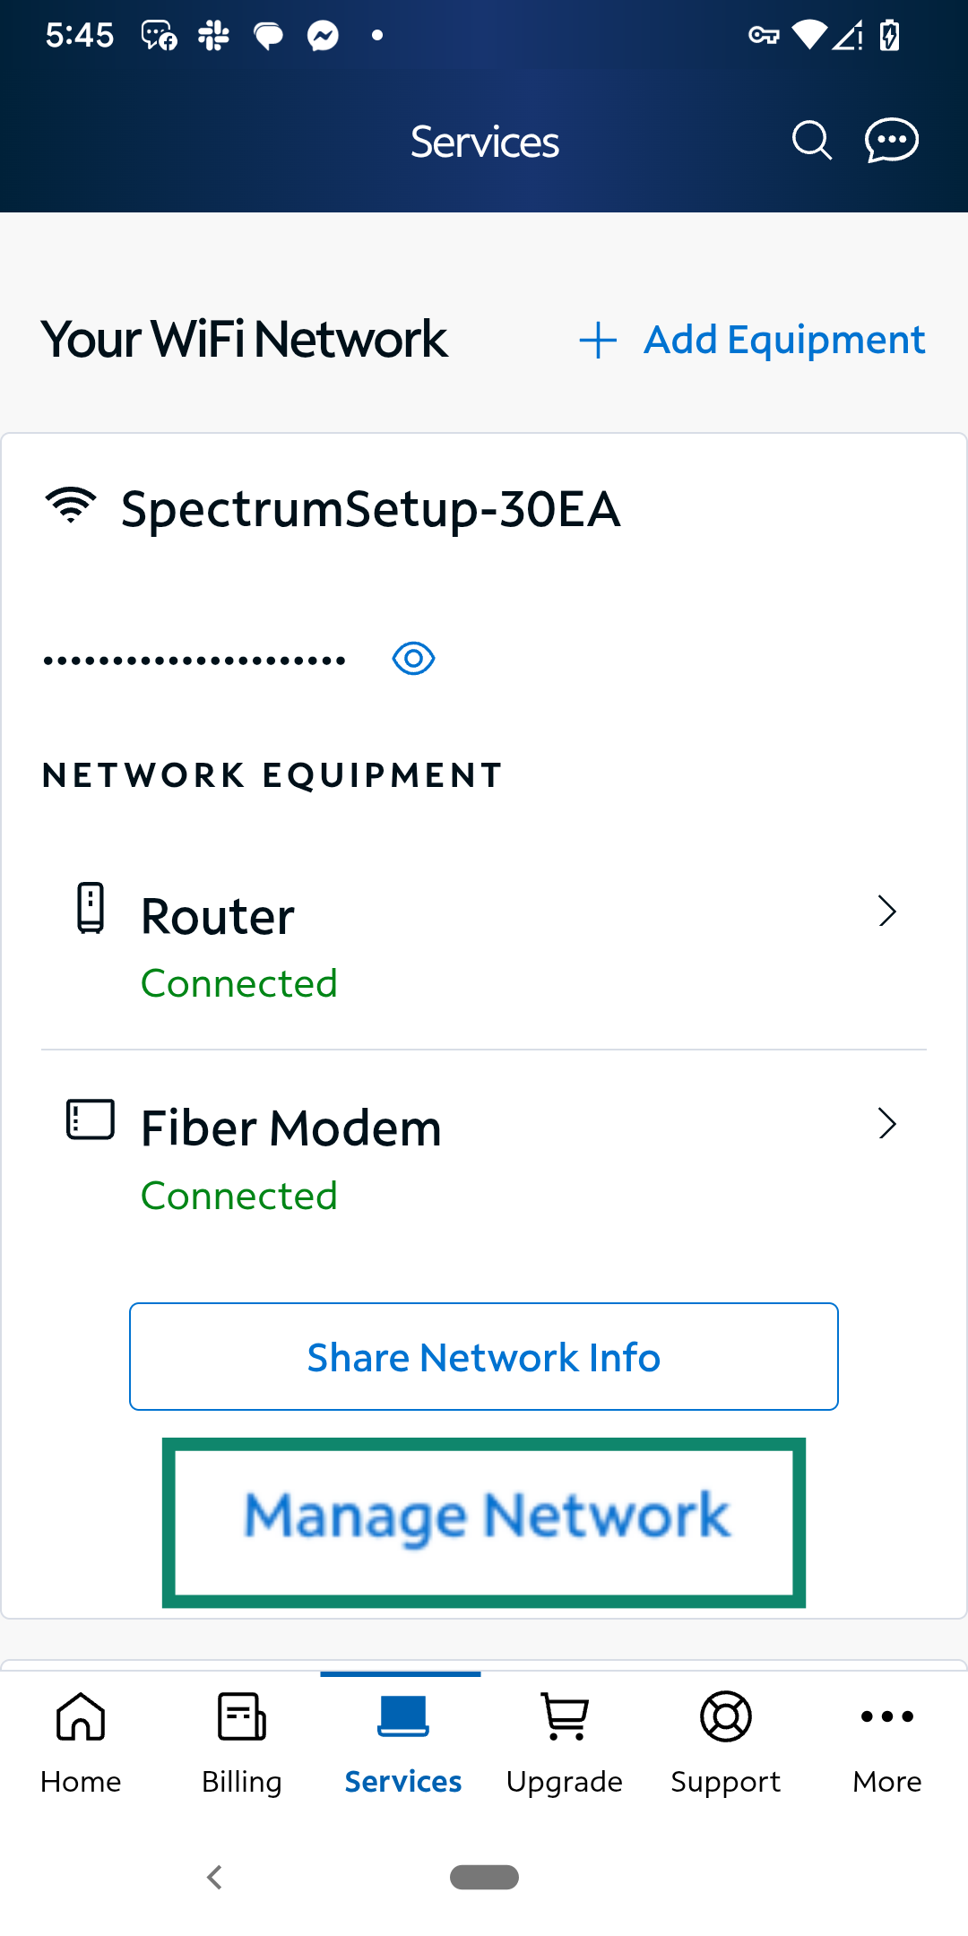
Task: Switch to the Billing tab
Action: pos(241,1739)
